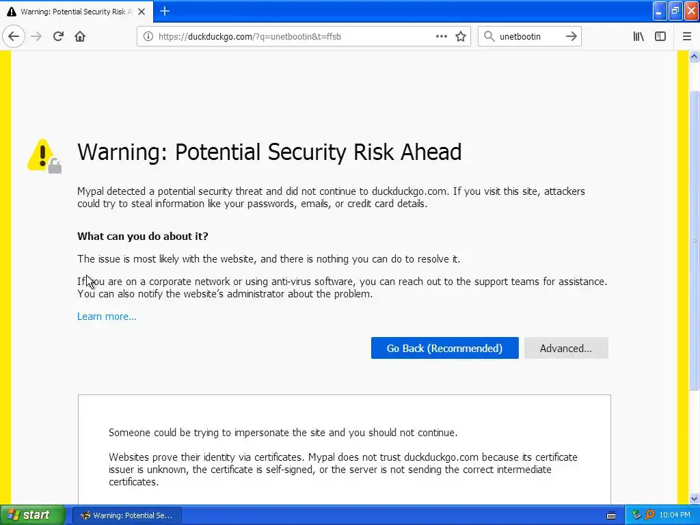Viewport: 700px width, 525px height.
Task: Open a new tab with the plus button
Action: [165, 11]
